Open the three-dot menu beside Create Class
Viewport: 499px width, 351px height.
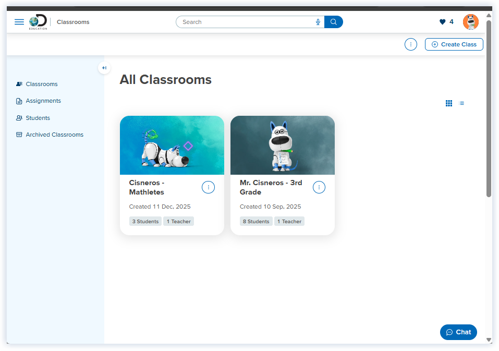(x=410, y=44)
